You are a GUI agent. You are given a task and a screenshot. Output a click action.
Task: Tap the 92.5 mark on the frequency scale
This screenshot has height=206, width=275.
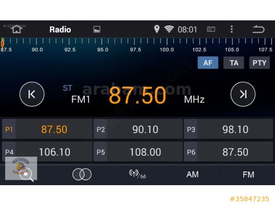pos(70,50)
